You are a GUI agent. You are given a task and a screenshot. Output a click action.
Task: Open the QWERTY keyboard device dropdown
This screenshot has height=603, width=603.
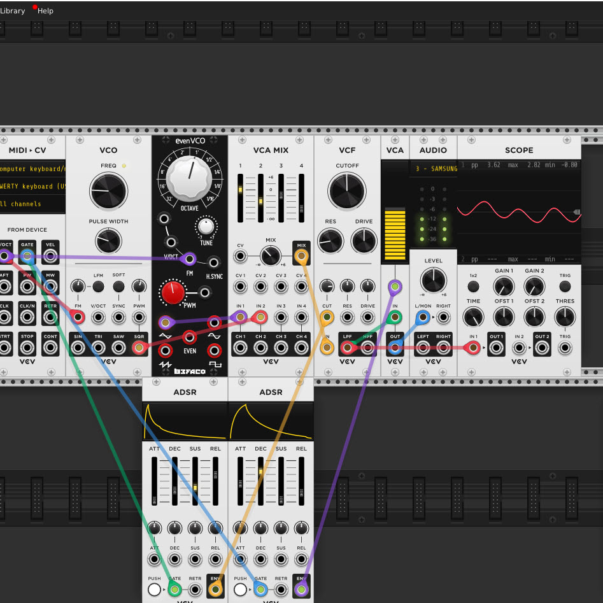[x=33, y=187]
